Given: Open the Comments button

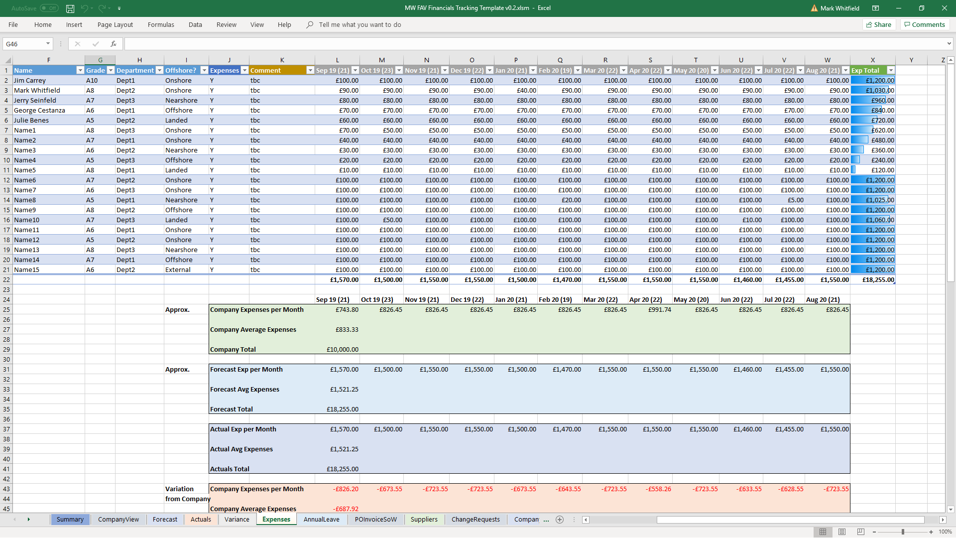Looking at the screenshot, I should point(925,24).
